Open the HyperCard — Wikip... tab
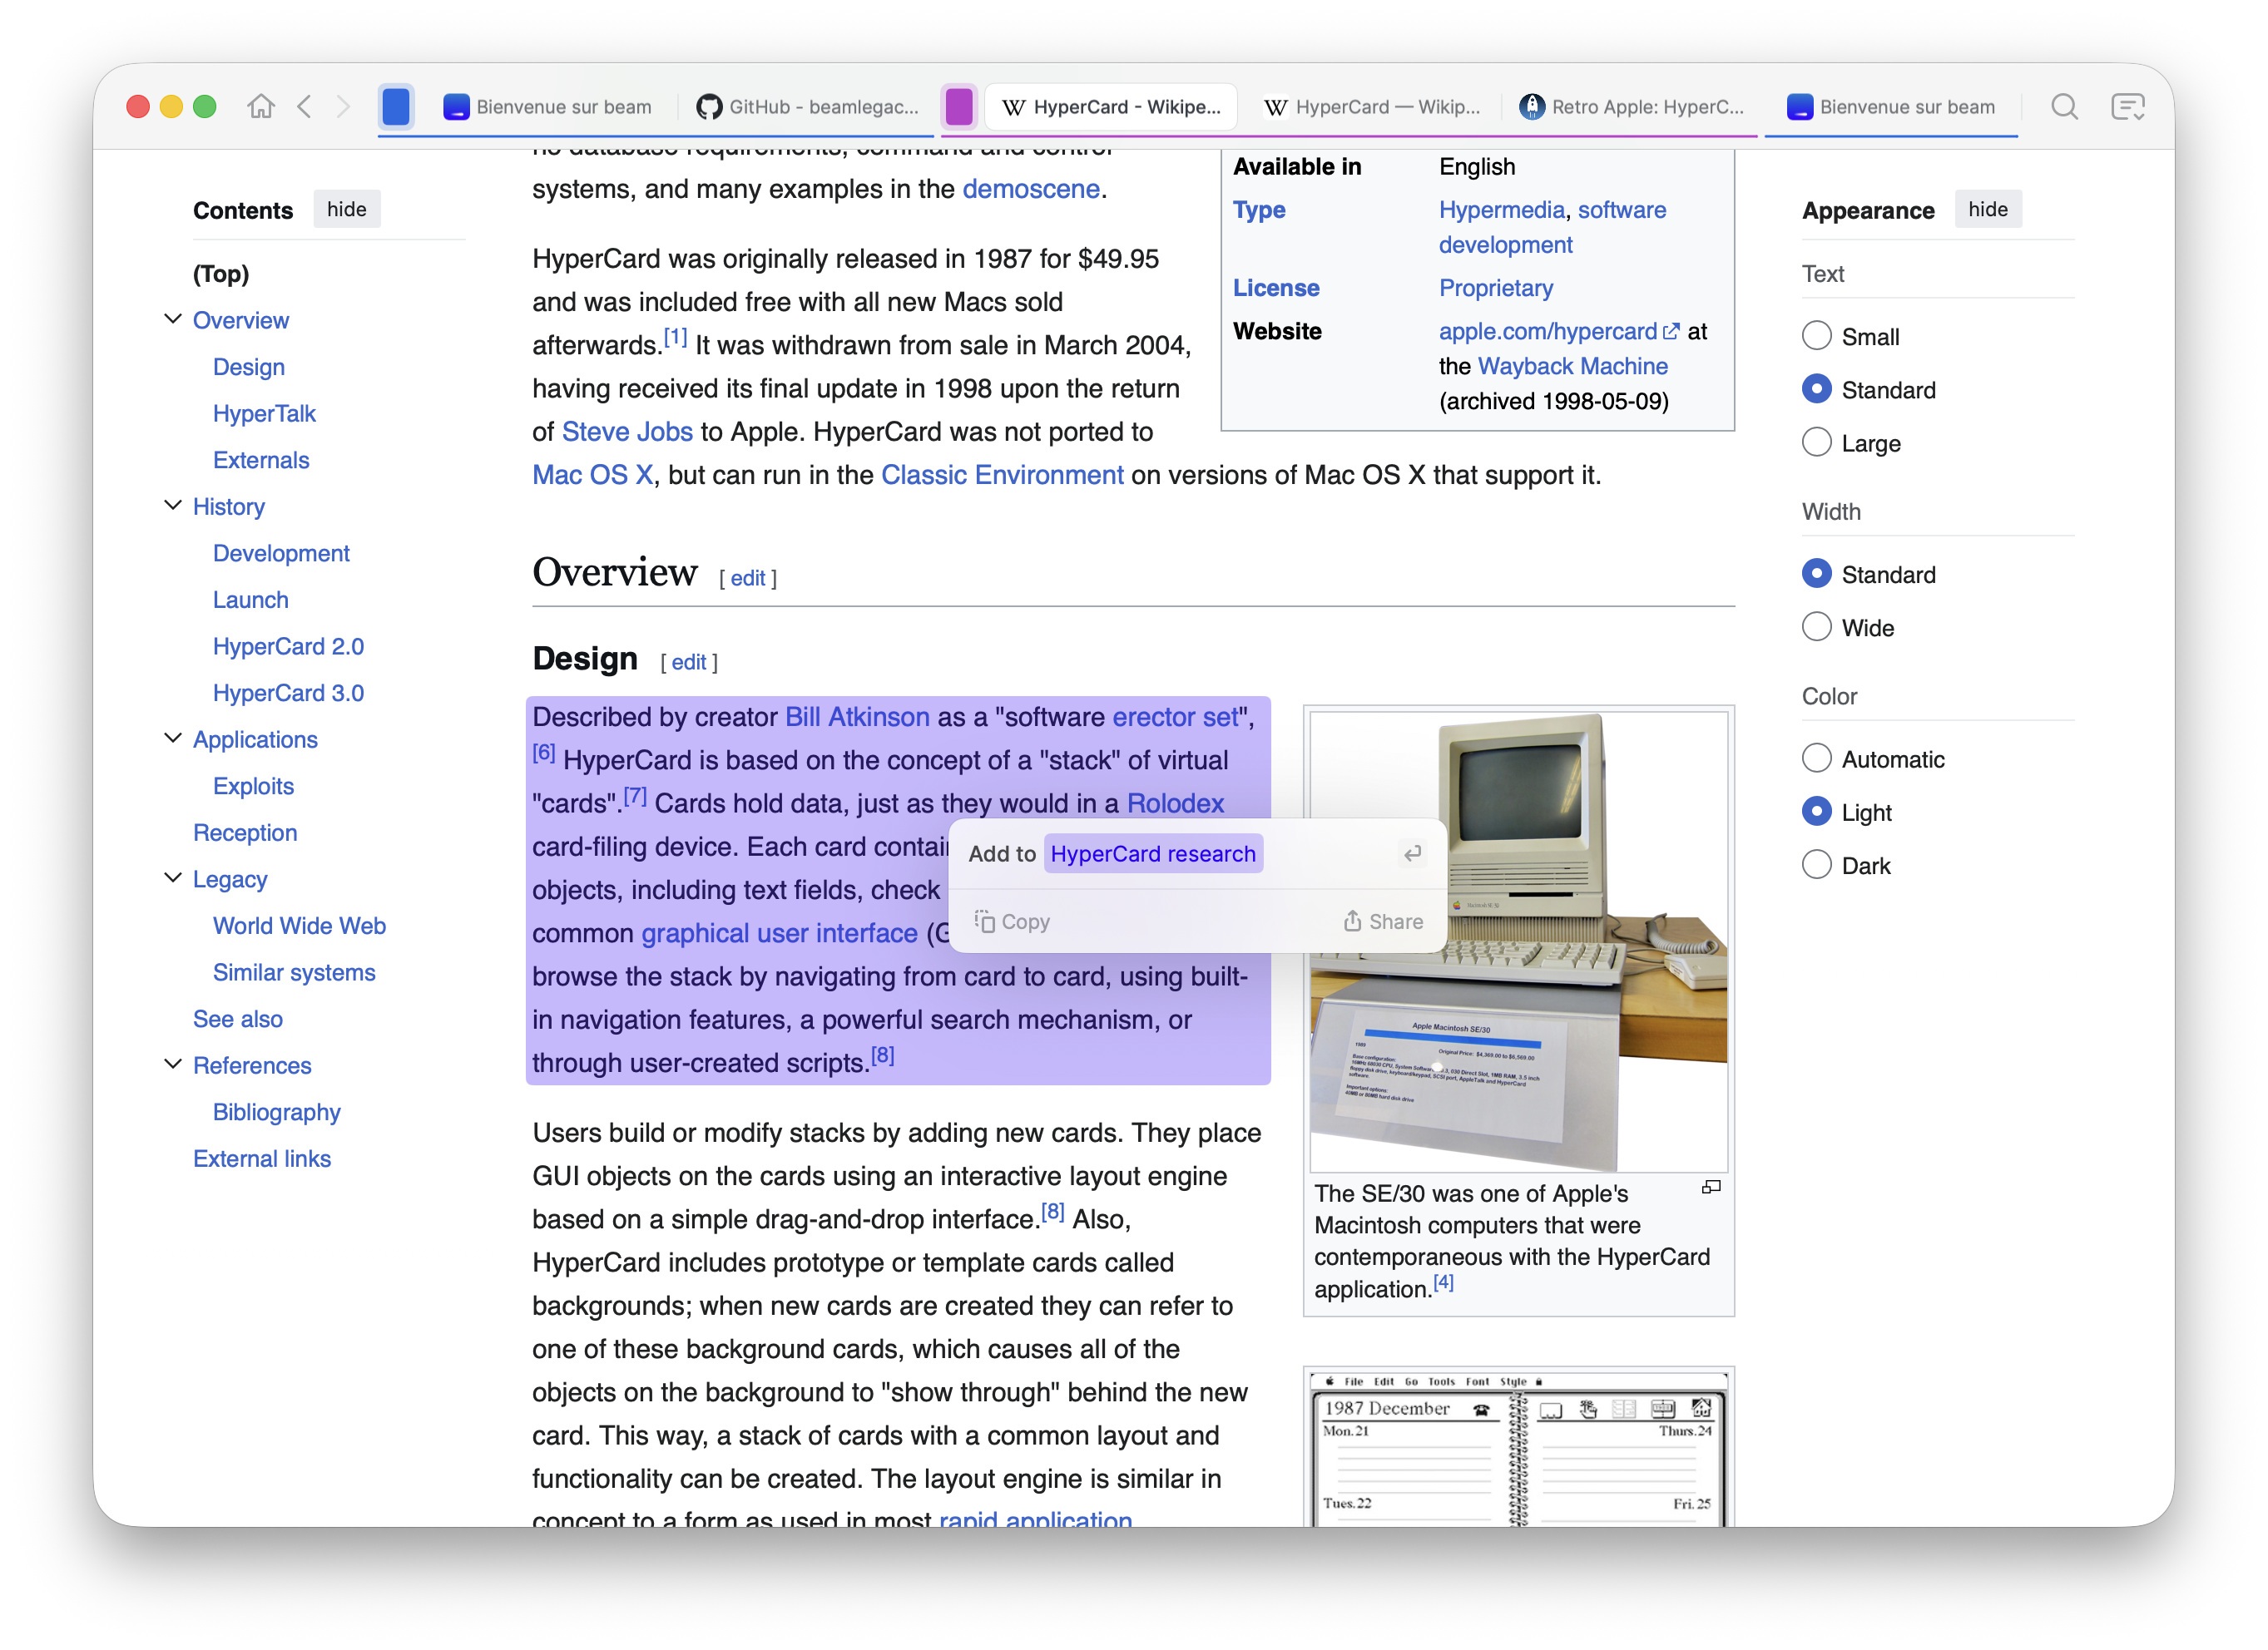Viewport: 2268px width, 1650px height. click(x=1372, y=106)
